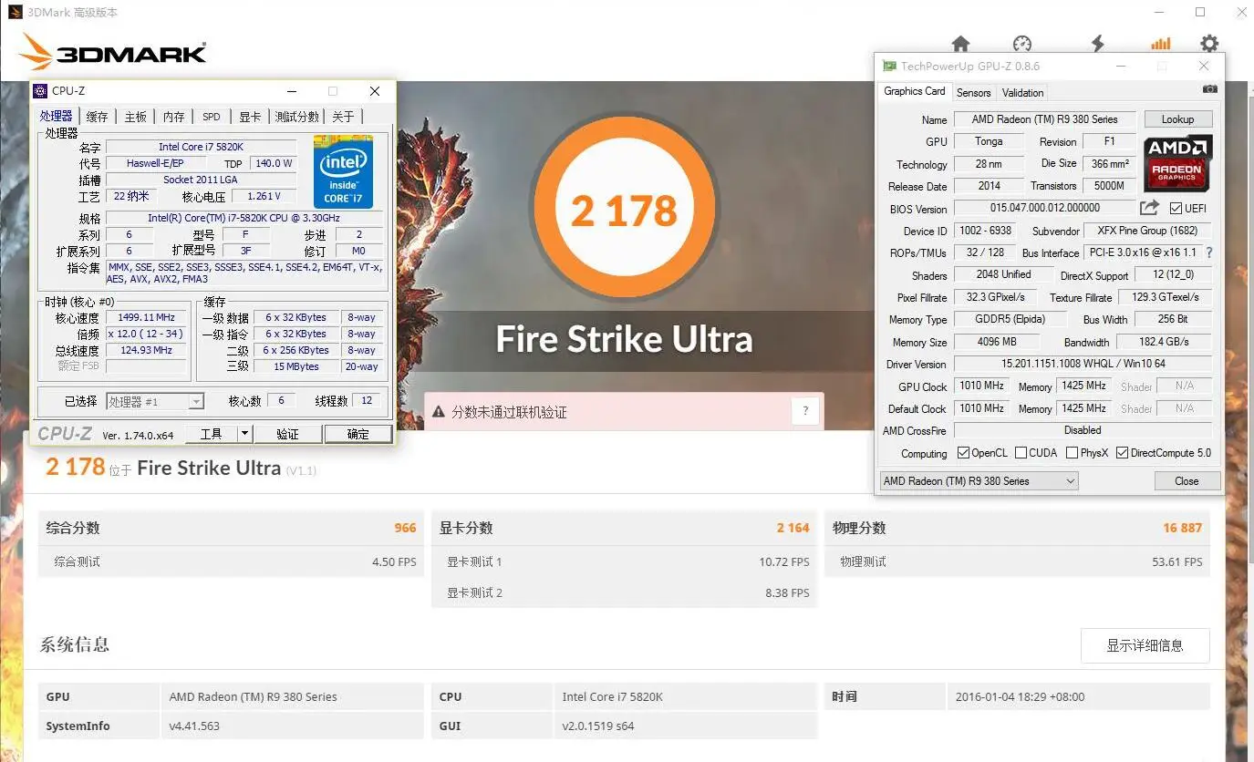The image size is (1254, 762).
Task: Switch to the 显卡 tab in CPU-Z
Action: [x=250, y=117]
